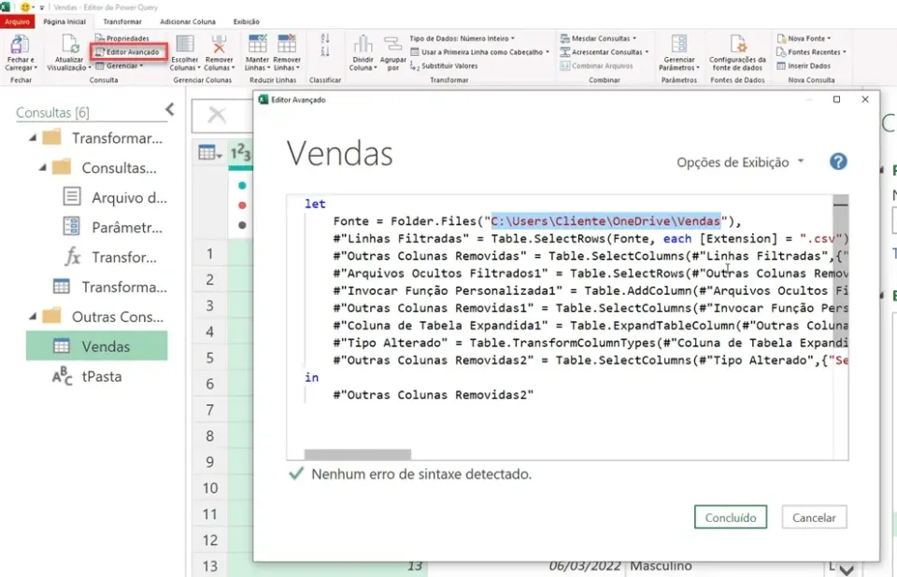
Task: Click the line '#"Outras Colunas Removidas2"' after the in keyword
Action: point(433,395)
